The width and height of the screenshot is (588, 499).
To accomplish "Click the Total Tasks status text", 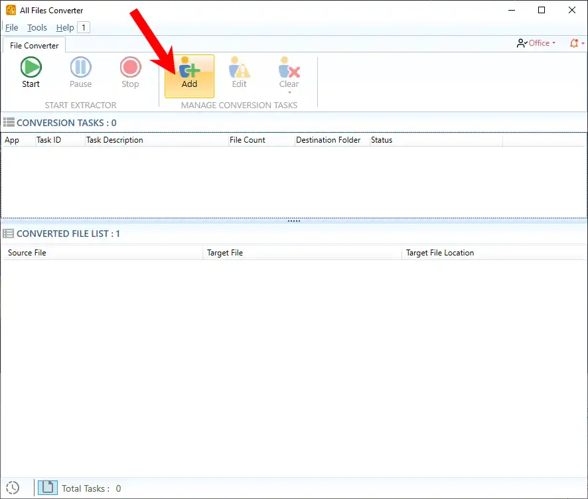I will (x=91, y=488).
